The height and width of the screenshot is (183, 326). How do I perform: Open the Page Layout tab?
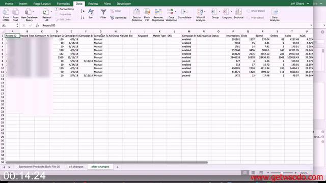[42, 4]
